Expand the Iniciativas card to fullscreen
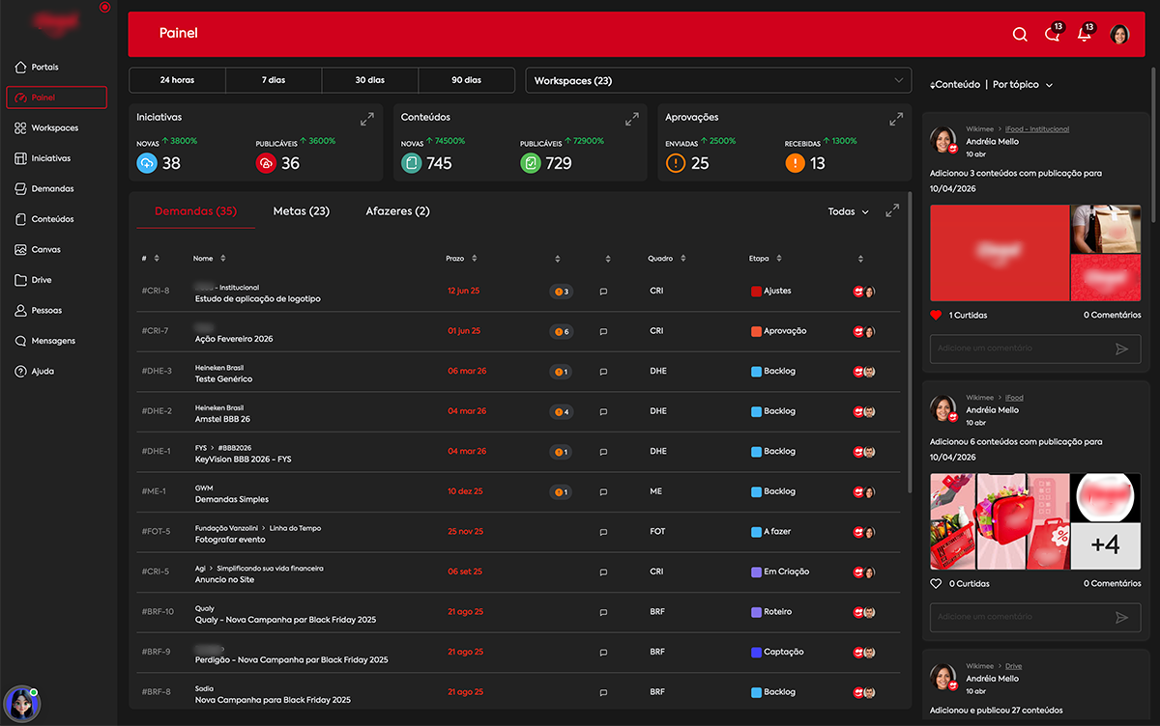 click(367, 120)
